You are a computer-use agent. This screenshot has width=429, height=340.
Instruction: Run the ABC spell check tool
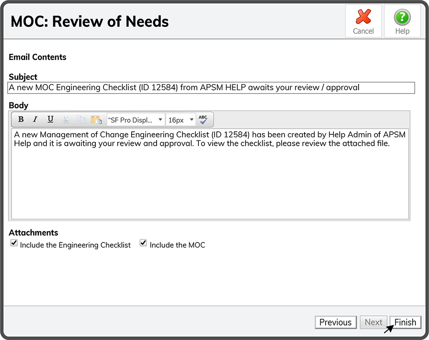(203, 119)
